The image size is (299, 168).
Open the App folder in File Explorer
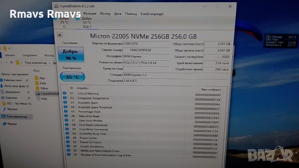40,78
